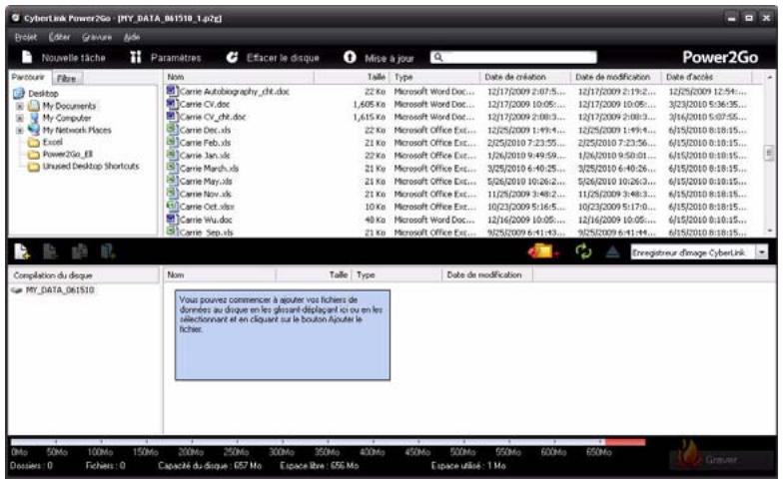Click the file list vertical scrollbar thumb
784x480 pixels.
pos(769,153)
